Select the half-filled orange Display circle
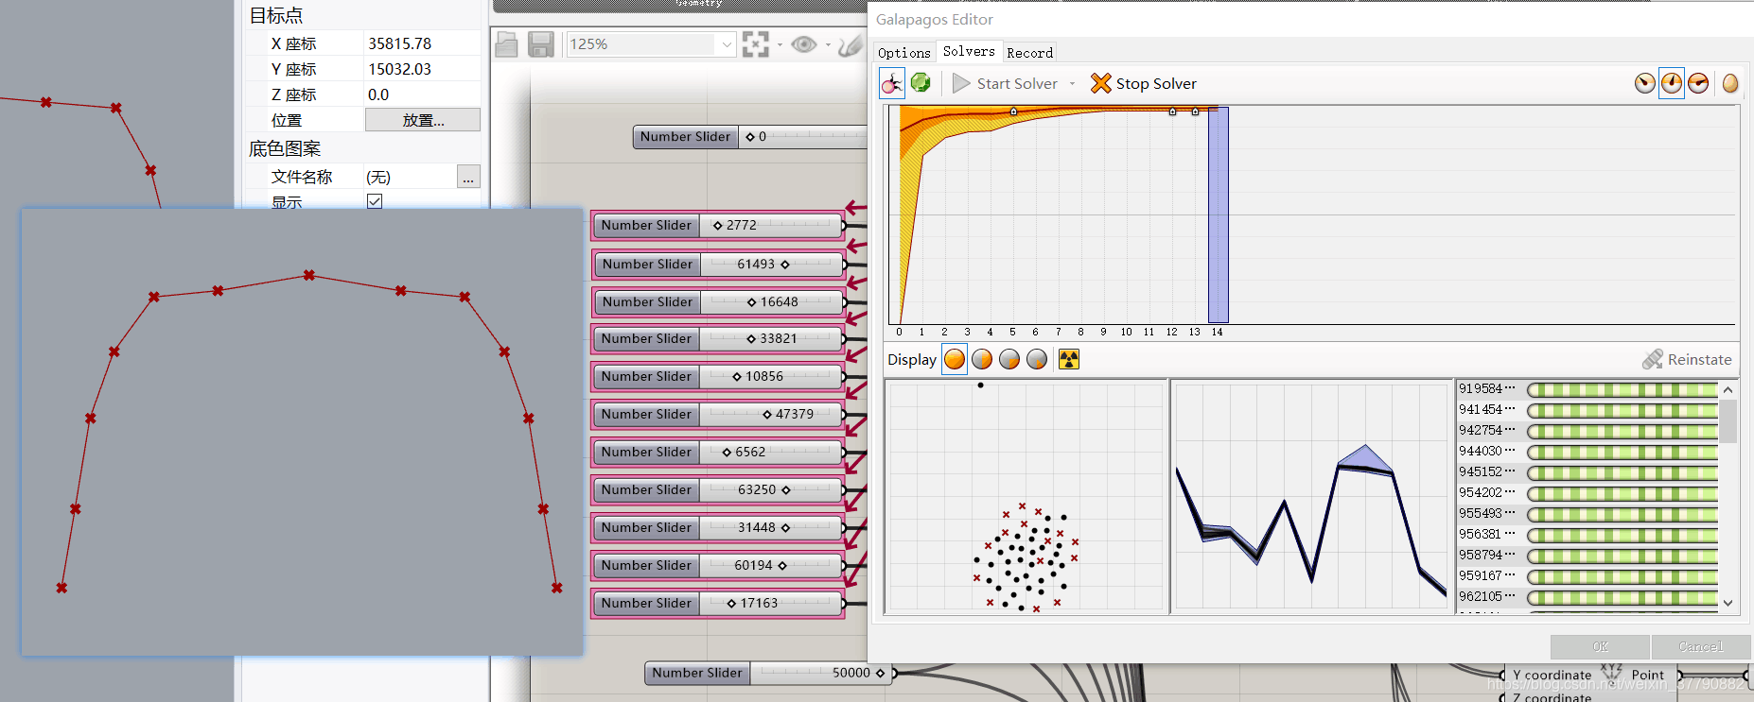Image resolution: width=1754 pixels, height=702 pixels. (982, 359)
